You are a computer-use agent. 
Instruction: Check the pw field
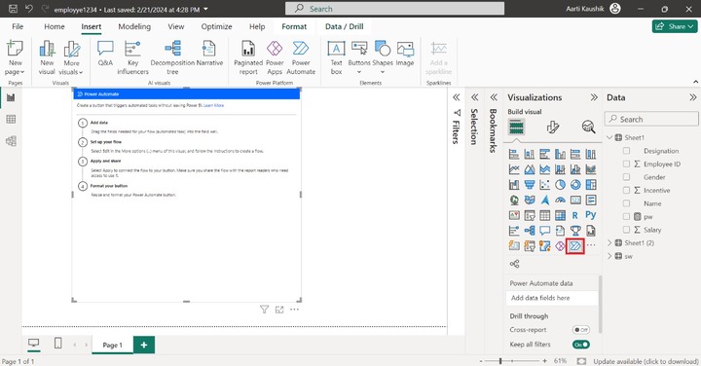[626, 216]
